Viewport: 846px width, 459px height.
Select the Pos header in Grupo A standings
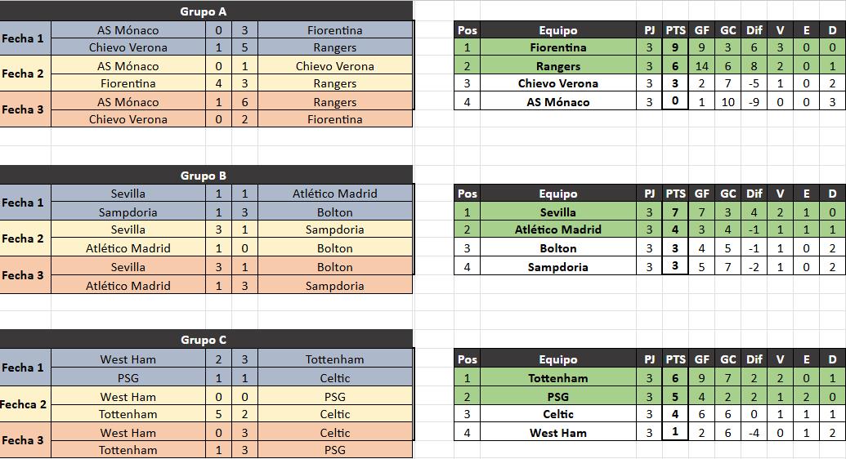(467, 30)
